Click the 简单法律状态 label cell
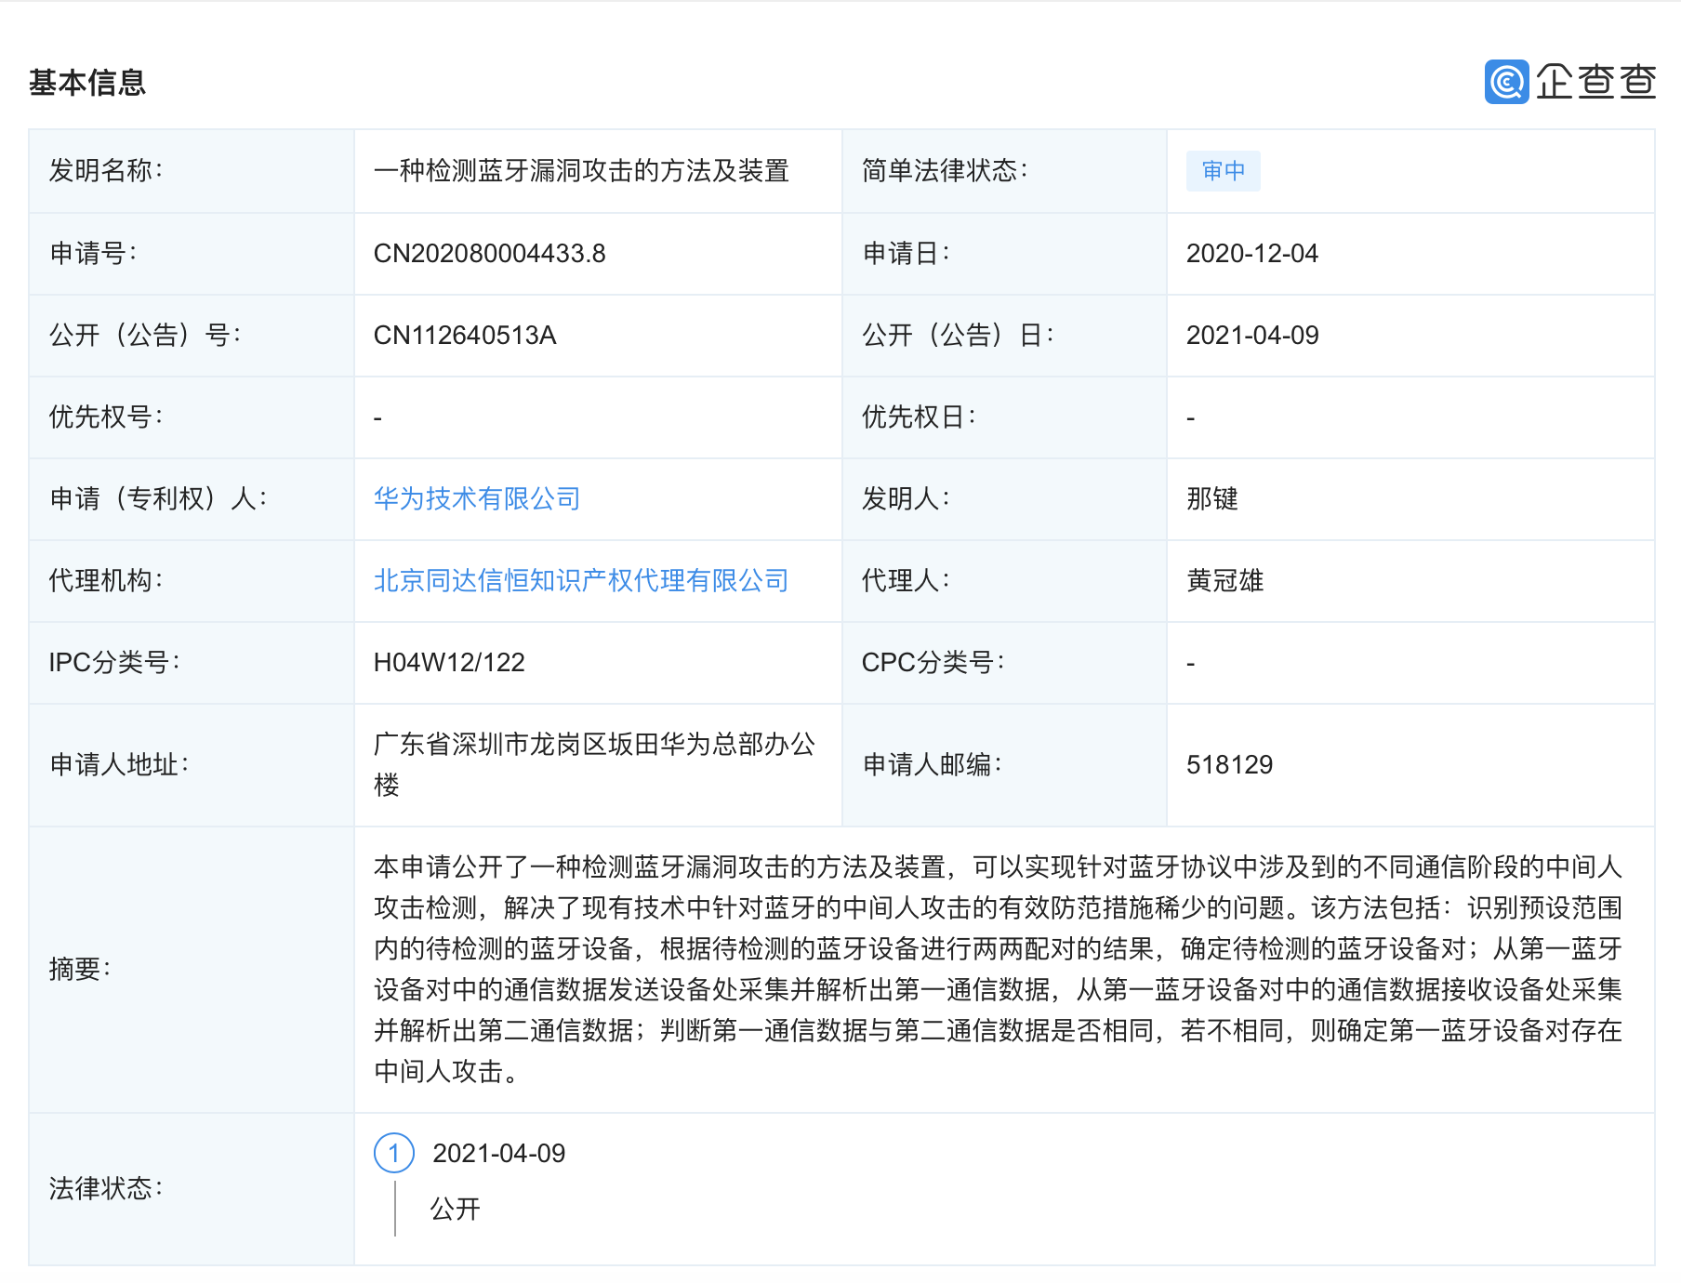This screenshot has height=1283, width=1681. [1004, 171]
